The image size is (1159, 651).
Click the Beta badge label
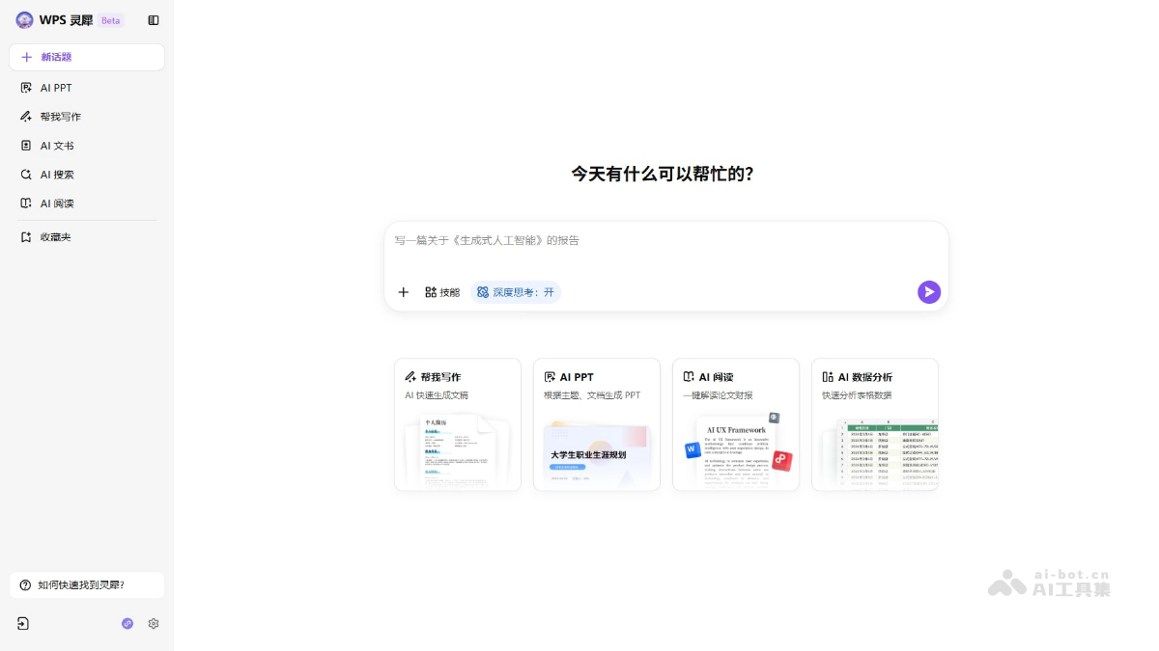[x=110, y=19]
